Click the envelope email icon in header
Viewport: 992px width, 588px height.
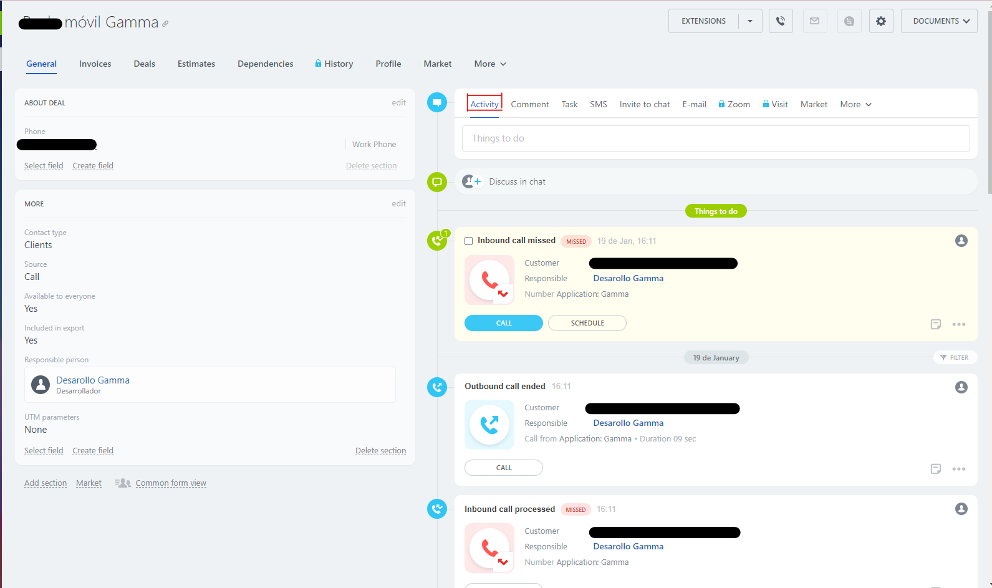814,21
